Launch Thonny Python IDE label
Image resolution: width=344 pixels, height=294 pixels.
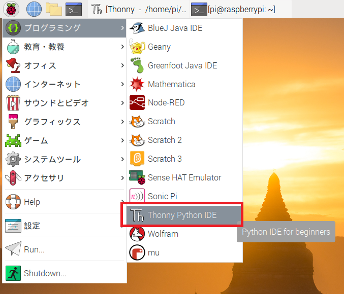pos(182,215)
